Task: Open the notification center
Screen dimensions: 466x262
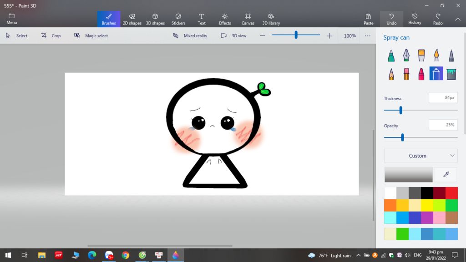Action: pos(455,255)
